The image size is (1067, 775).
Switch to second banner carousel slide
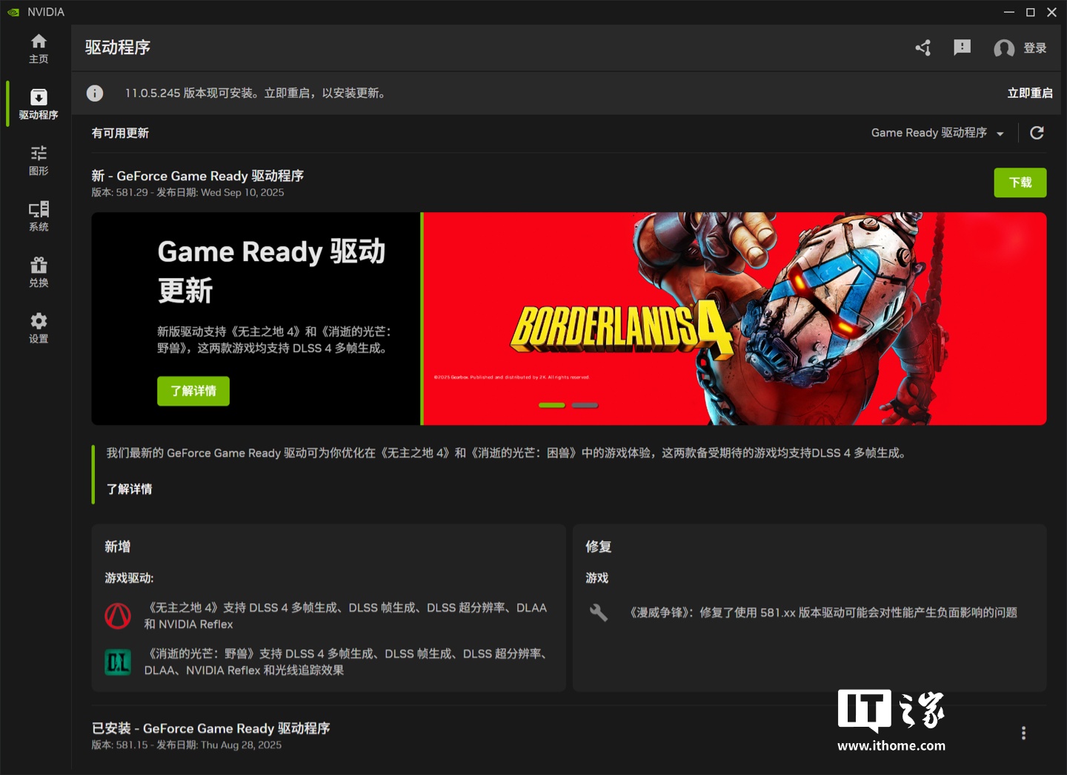click(x=585, y=405)
